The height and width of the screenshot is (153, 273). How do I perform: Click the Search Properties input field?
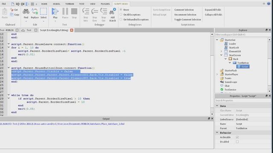point(243,100)
